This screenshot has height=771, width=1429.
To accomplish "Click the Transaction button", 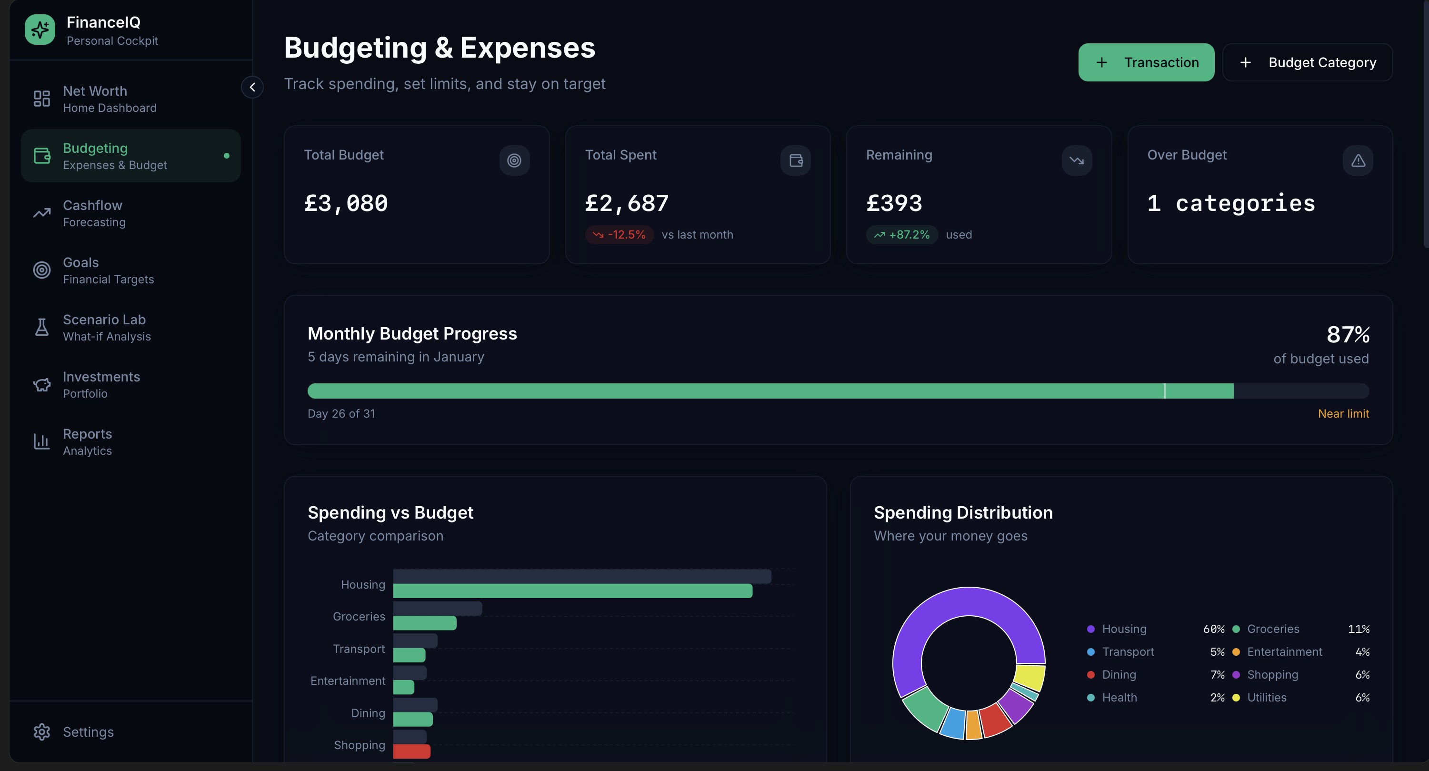I will [x=1146, y=62].
